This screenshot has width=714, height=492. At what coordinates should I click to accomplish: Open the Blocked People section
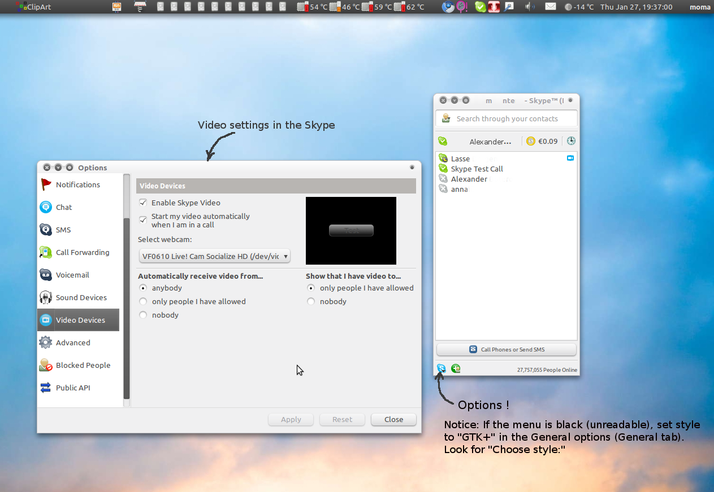coord(78,365)
